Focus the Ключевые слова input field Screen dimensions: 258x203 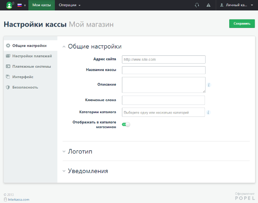pyautogui.click(x=163, y=100)
